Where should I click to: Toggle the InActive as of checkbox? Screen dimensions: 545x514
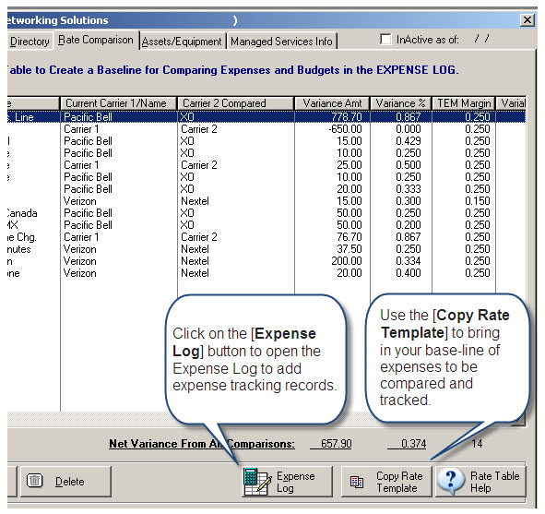pos(385,39)
